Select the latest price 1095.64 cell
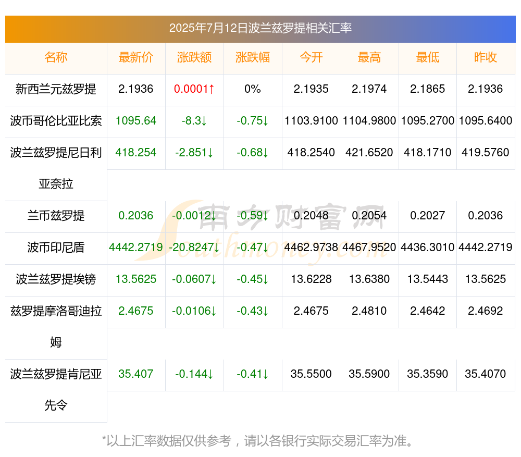The width and height of the screenshot is (521, 457). (136, 121)
